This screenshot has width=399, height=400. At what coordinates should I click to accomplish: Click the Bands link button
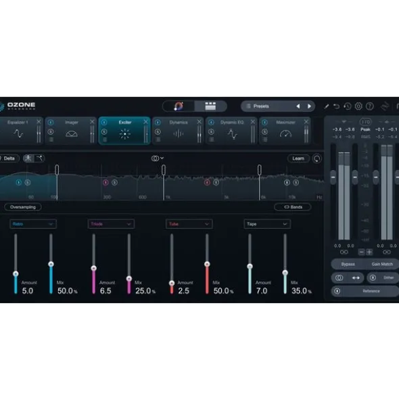point(293,207)
